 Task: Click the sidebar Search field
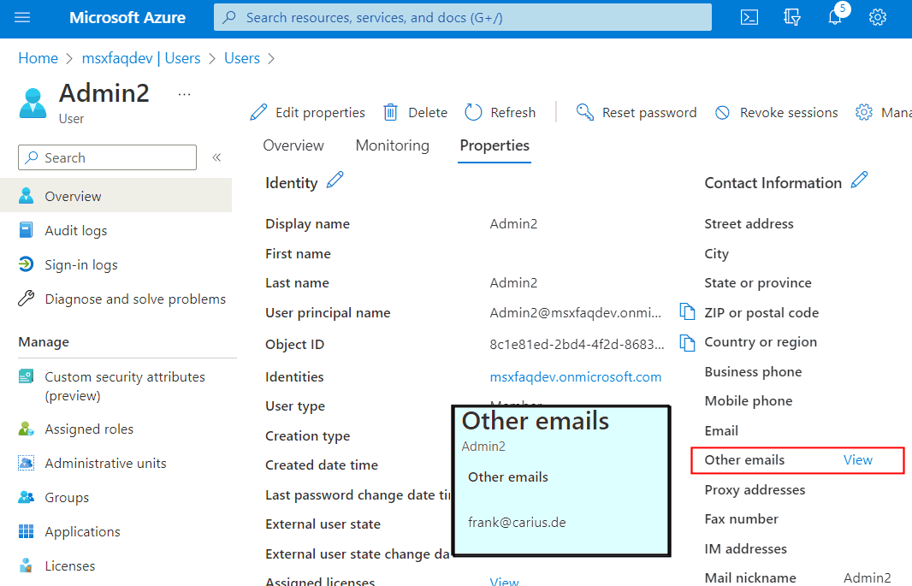click(107, 157)
